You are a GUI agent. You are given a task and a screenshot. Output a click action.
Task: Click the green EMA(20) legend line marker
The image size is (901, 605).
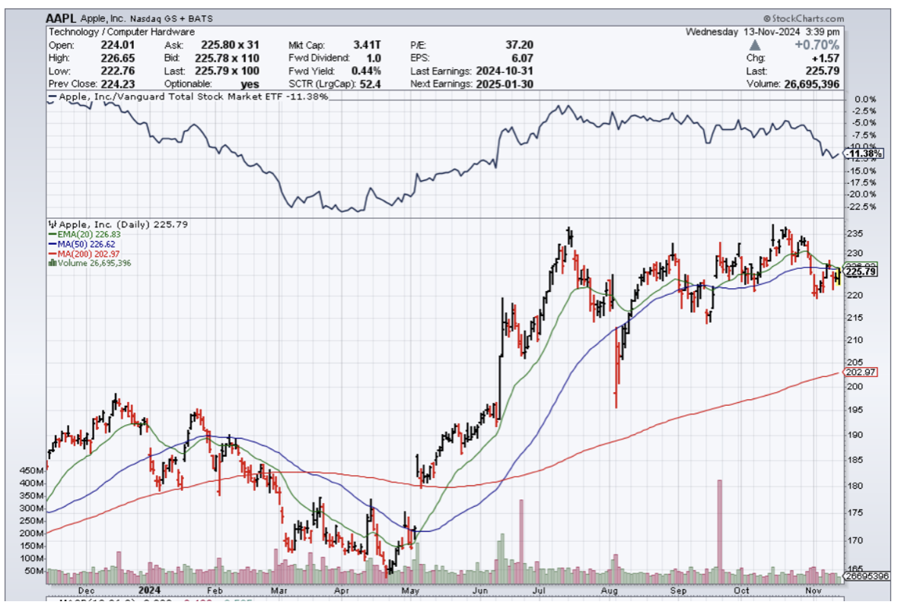click(51, 235)
